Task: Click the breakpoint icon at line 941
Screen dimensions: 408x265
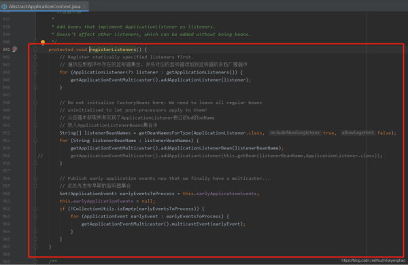Action: (15, 49)
